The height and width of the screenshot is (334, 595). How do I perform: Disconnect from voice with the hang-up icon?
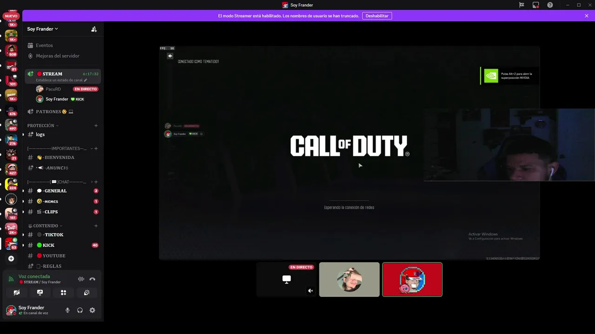(92, 279)
